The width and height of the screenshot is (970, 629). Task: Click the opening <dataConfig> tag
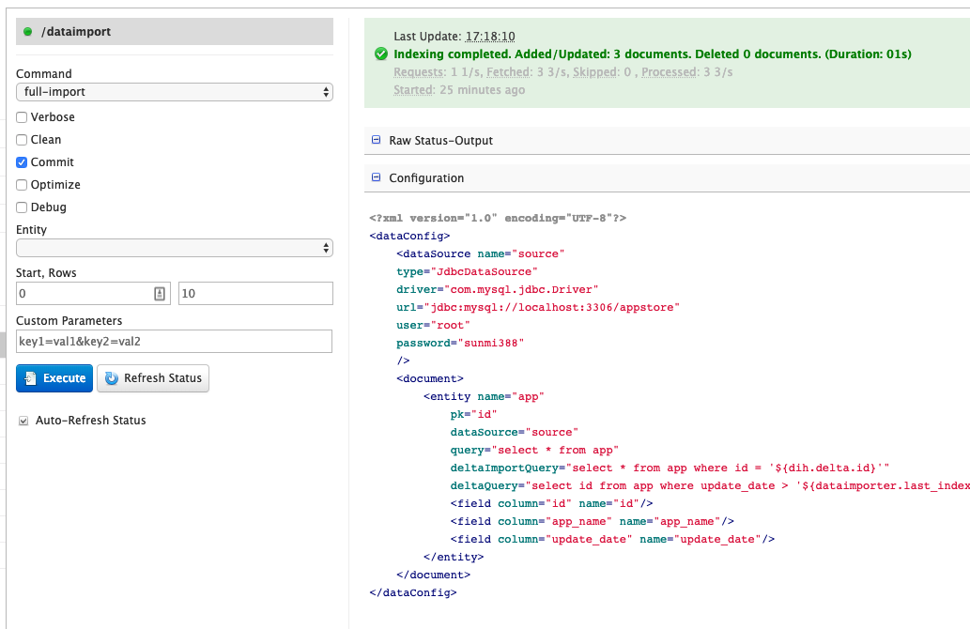409,237
